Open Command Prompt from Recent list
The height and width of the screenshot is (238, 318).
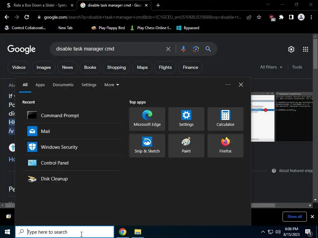[x=72, y=115]
